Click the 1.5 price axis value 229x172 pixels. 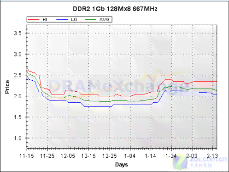pyautogui.click(x=18, y=117)
